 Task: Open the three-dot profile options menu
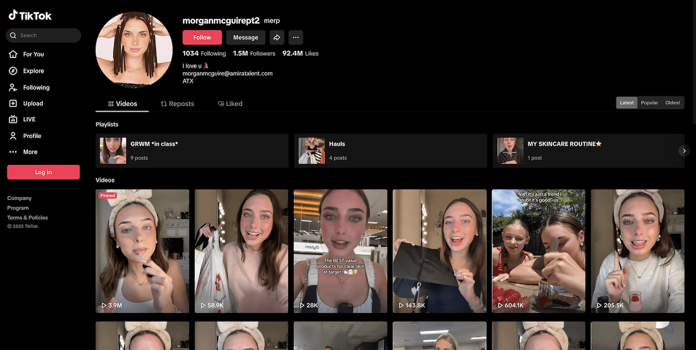296,37
